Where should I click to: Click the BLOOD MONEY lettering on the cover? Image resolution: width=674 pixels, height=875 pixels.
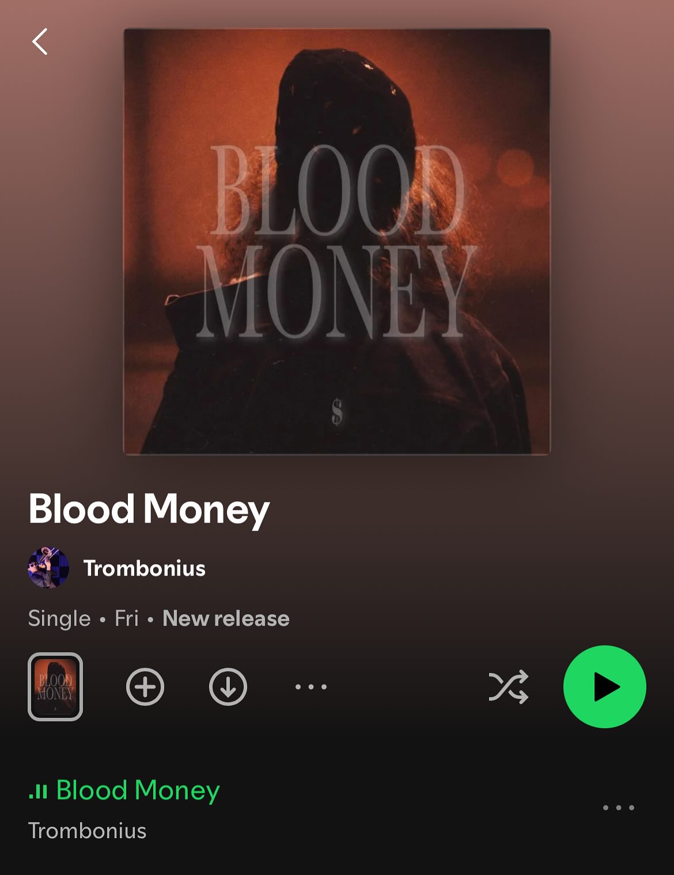[337, 241]
